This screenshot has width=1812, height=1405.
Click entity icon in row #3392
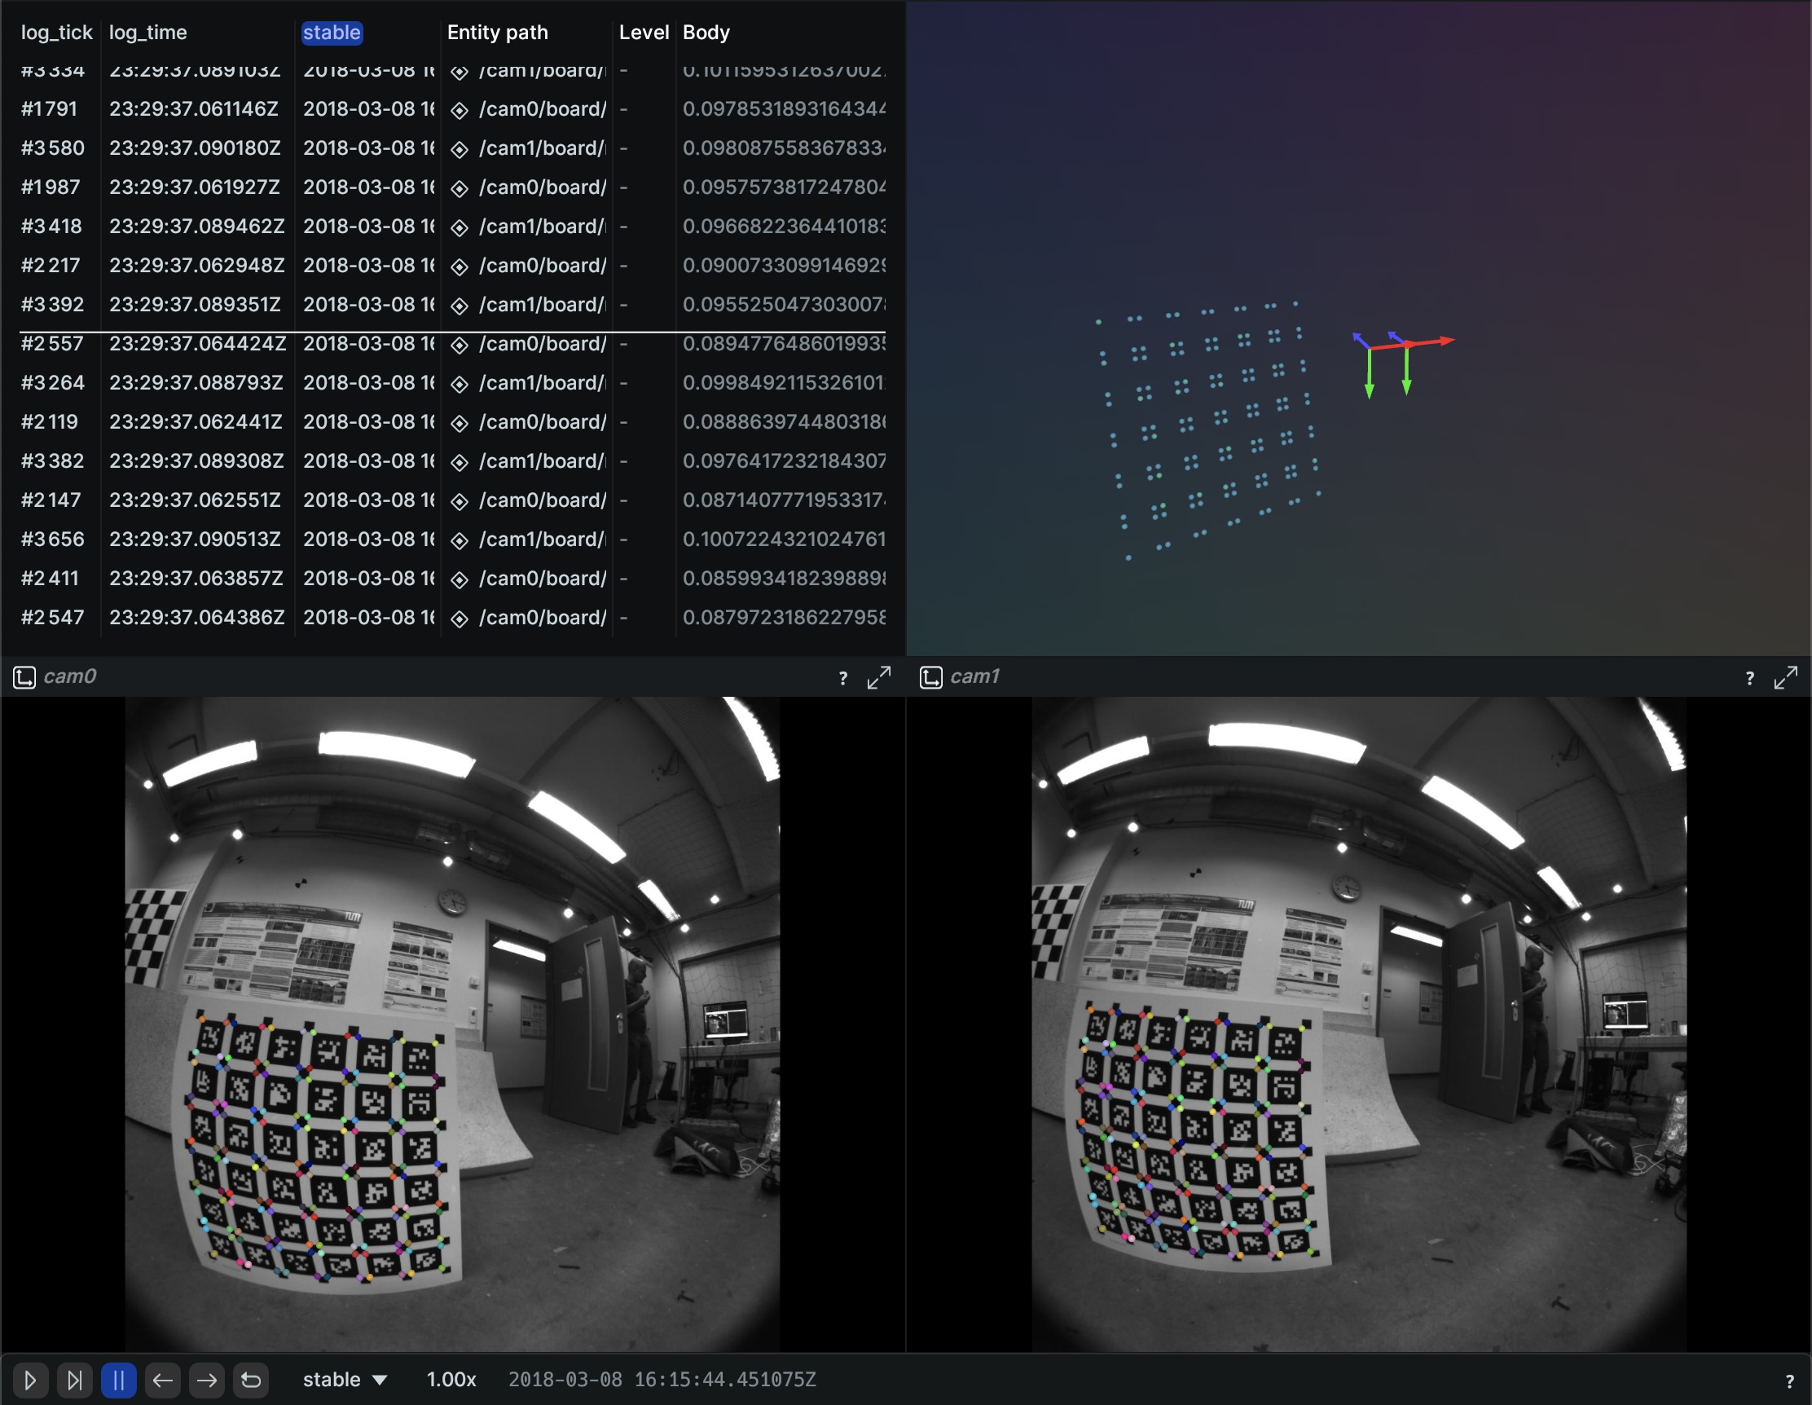460,306
